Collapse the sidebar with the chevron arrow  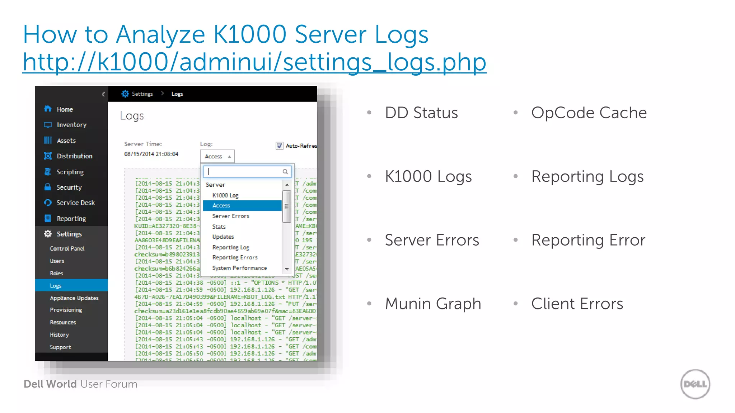point(103,94)
